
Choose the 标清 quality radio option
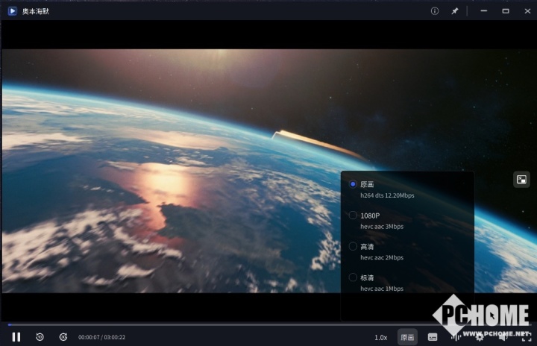pos(353,277)
